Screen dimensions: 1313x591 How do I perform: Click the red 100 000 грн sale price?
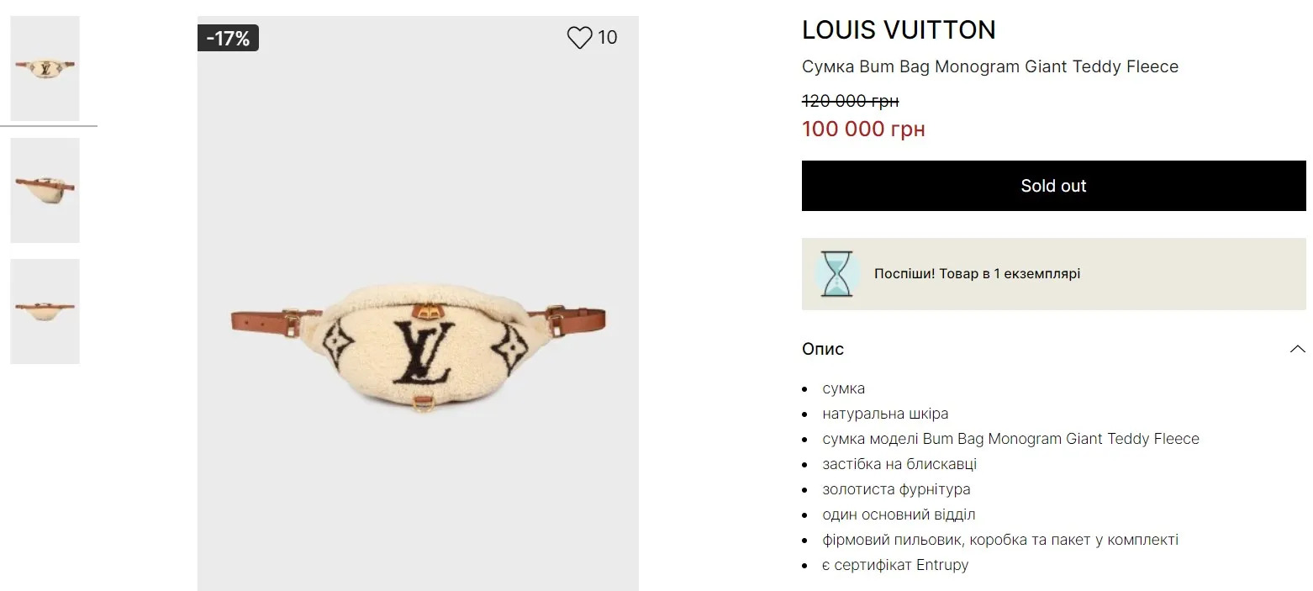(x=863, y=129)
